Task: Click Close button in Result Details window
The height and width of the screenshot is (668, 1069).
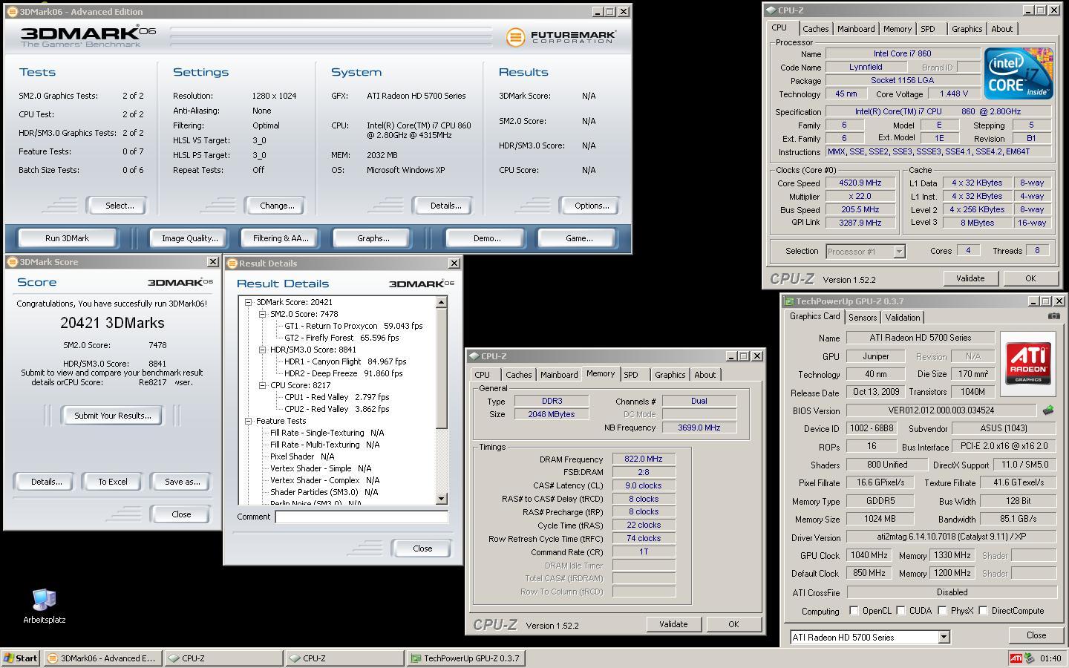Action: pyautogui.click(x=422, y=549)
